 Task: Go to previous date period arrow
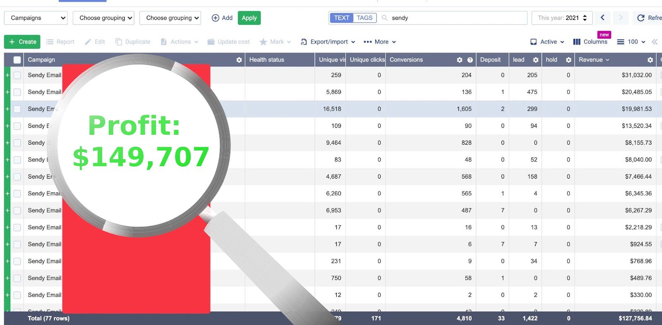pyautogui.click(x=602, y=18)
